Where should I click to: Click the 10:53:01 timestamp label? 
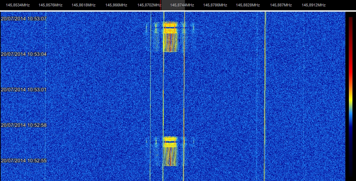[24, 89]
